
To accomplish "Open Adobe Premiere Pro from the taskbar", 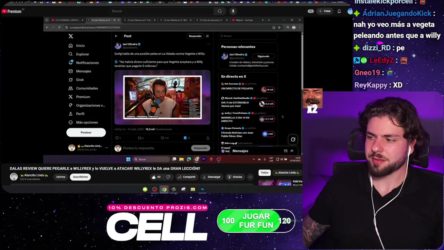I will (x=204, y=159).
